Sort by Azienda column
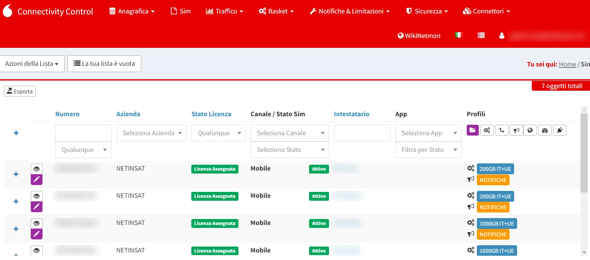The height and width of the screenshot is (260, 590). tap(128, 114)
